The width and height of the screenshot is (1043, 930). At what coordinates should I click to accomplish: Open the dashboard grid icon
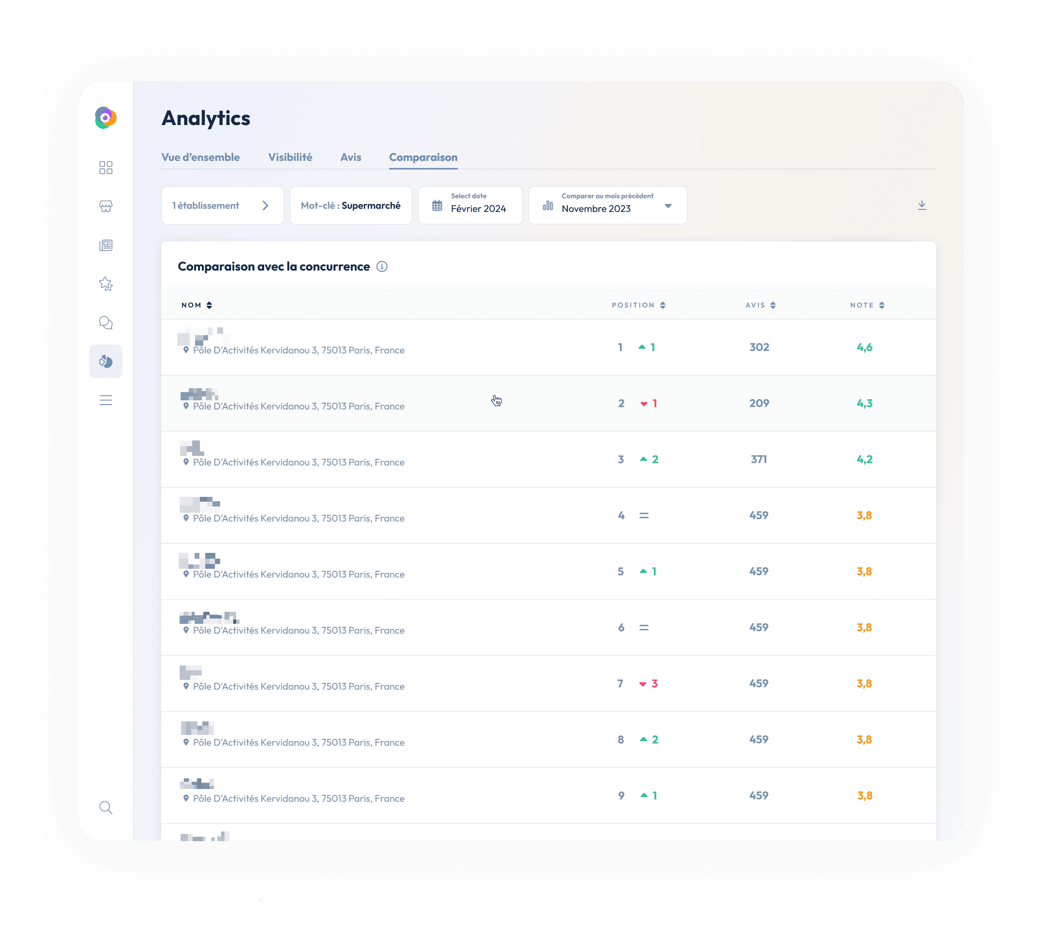[106, 168]
